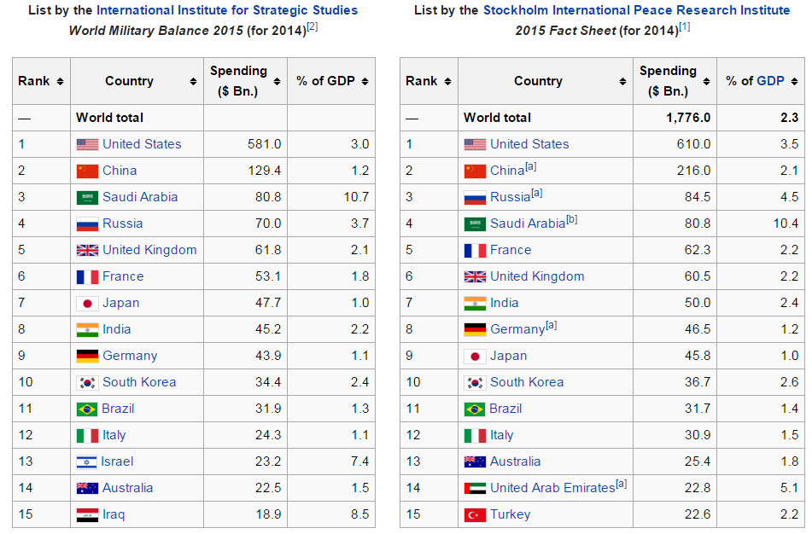Image resolution: width=812 pixels, height=534 pixels.
Task: Click India flag in SIPRI table
Action: pyautogui.click(x=475, y=303)
